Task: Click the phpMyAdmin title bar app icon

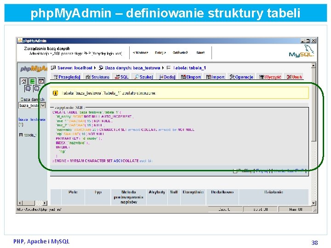Action: point(20,41)
